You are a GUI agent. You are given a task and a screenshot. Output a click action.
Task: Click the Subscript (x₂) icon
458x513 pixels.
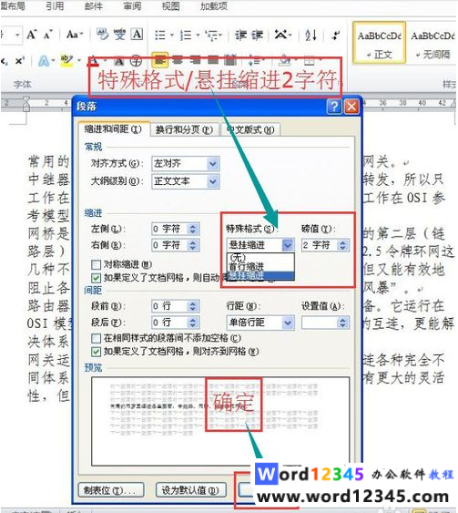coord(5,60)
